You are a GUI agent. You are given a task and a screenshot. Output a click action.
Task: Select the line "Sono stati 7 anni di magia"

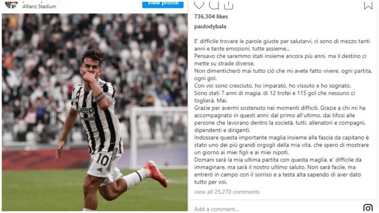click(x=275, y=93)
